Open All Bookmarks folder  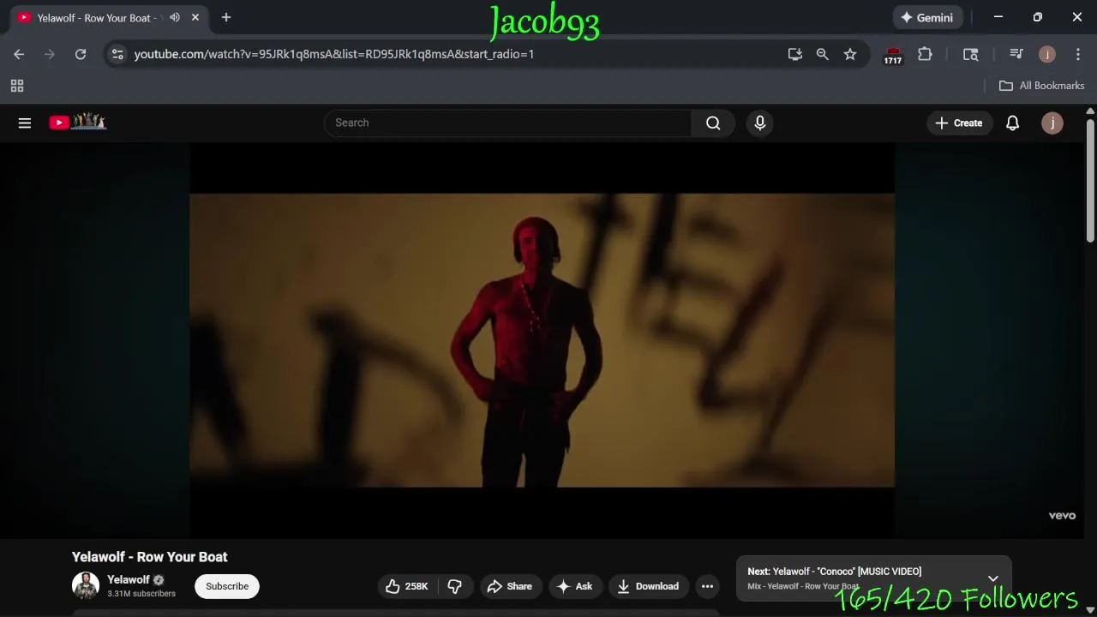point(1042,86)
